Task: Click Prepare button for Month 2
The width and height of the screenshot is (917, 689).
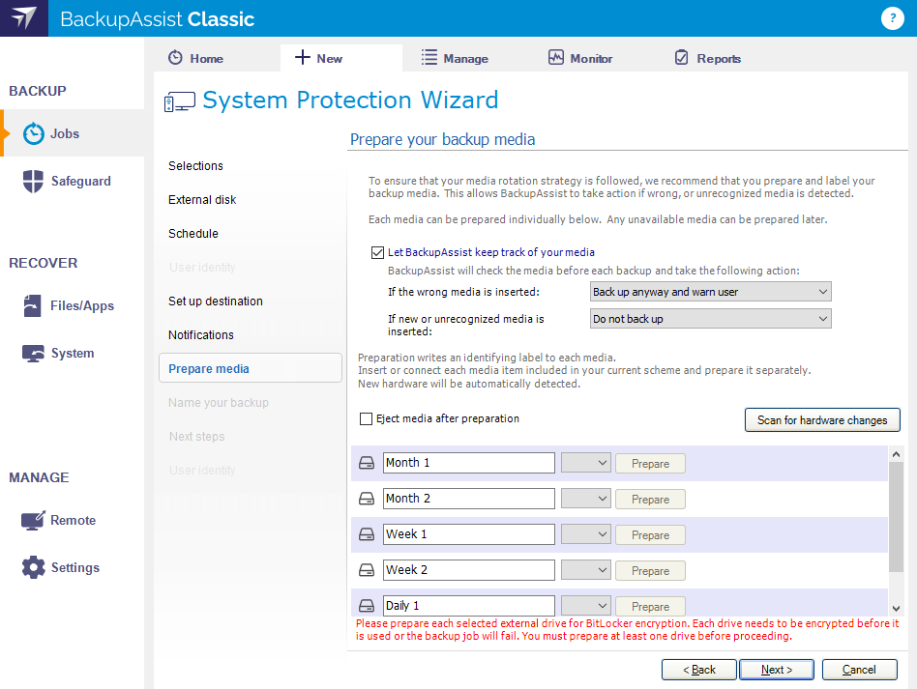Action: coord(650,499)
